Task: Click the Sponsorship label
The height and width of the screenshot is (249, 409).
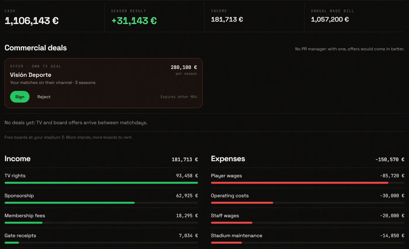Action: click(19, 196)
